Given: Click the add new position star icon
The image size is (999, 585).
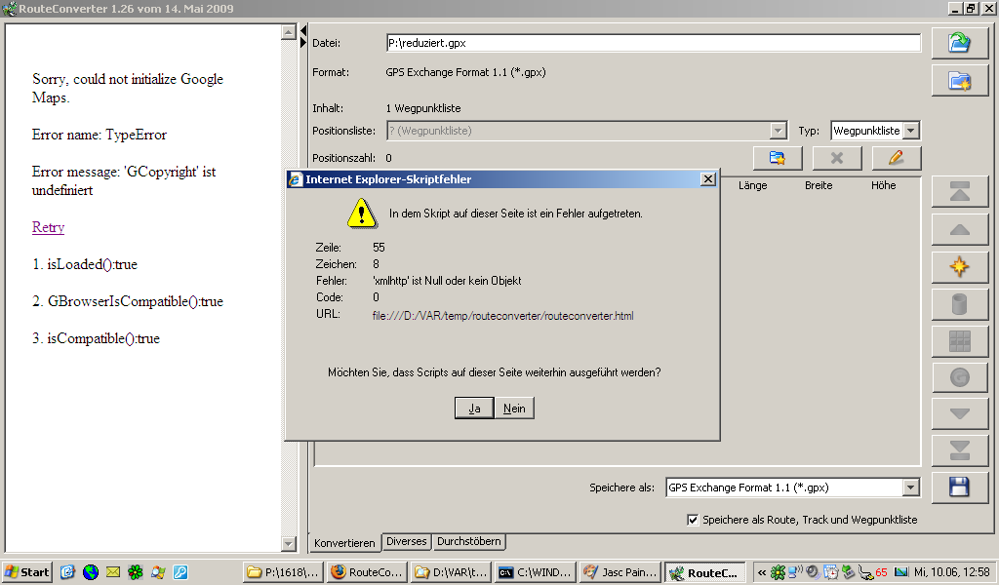Looking at the screenshot, I should point(959,266).
